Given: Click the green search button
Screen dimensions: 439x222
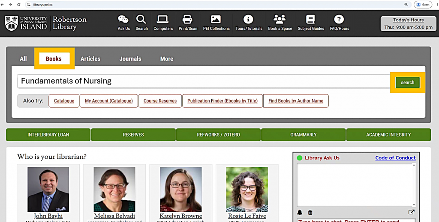Looking at the screenshot, I should pos(408,82).
